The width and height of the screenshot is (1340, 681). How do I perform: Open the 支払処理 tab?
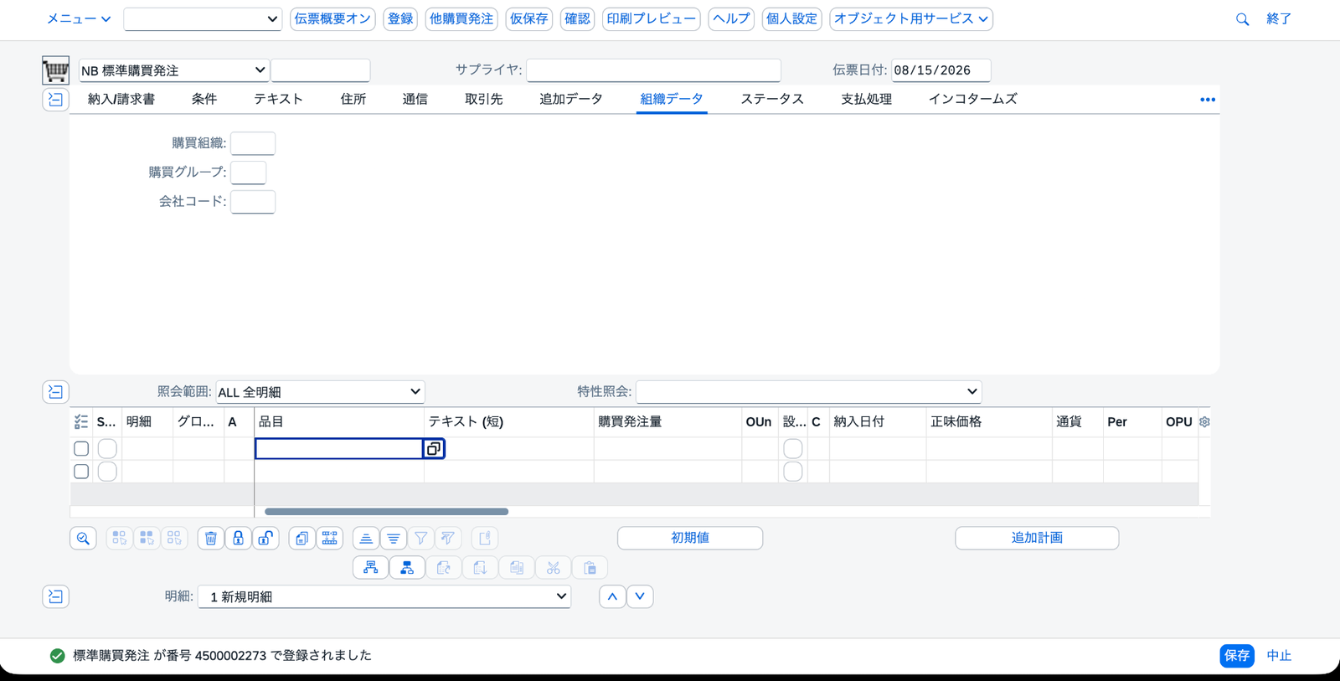[x=867, y=99]
